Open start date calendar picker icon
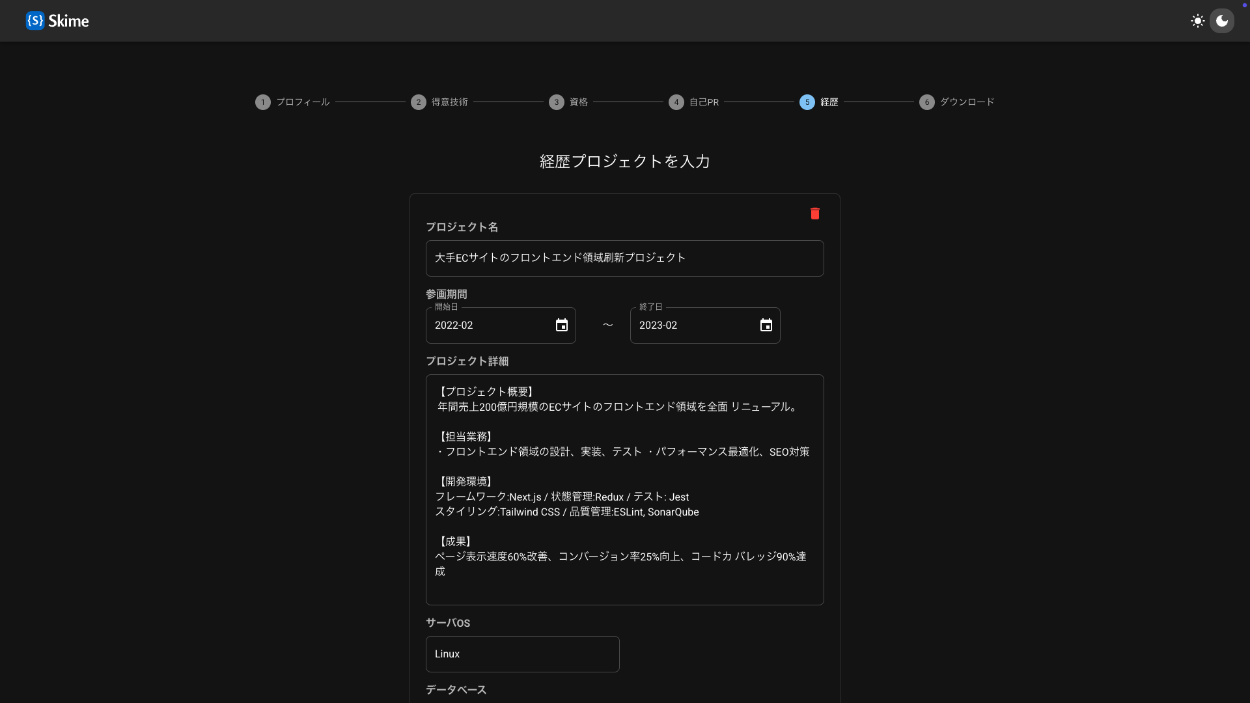Image resolution: width=1250 pixels, height=703 pixels. coord(561,325)
